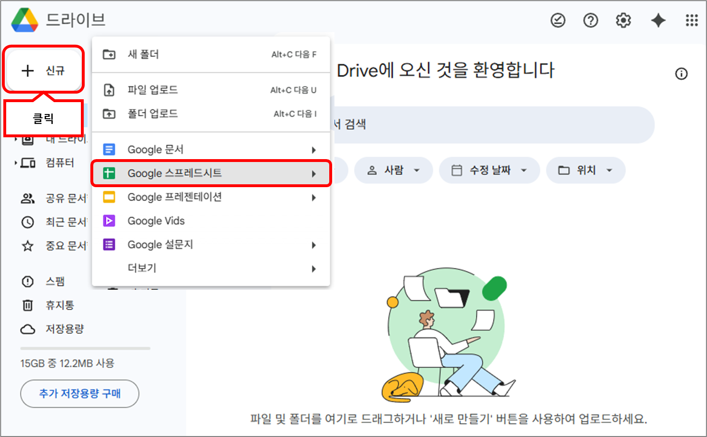This screenshot has height=437, width=707.
Task: Click the purple Google 설문지 icon
Action: coord(109,245)
